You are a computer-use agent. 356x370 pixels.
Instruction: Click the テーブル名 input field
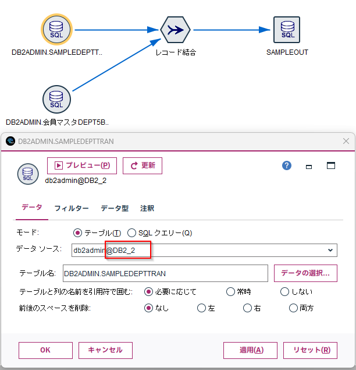pyautogui.click(x=165, y=273)
